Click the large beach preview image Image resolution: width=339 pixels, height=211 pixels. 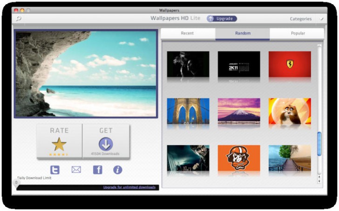86,74
